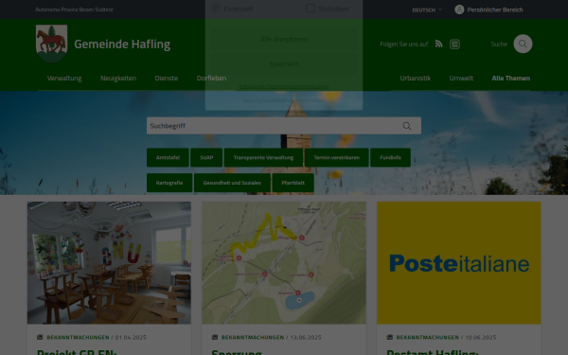
Task: Click the Gemeinde Hafling coat of arms logo
Action: [x=51, y=44]
